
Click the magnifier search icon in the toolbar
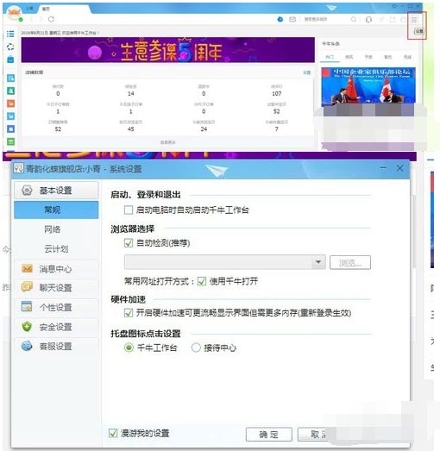[x=354, y=19]
